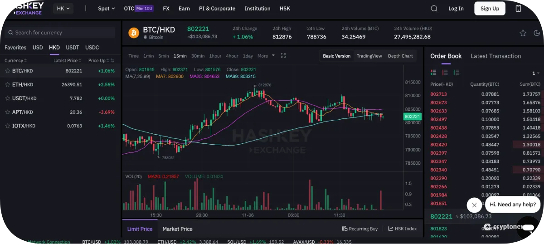
Task: Switch to the USDC market tab
Action: click(x=92, y=48)
